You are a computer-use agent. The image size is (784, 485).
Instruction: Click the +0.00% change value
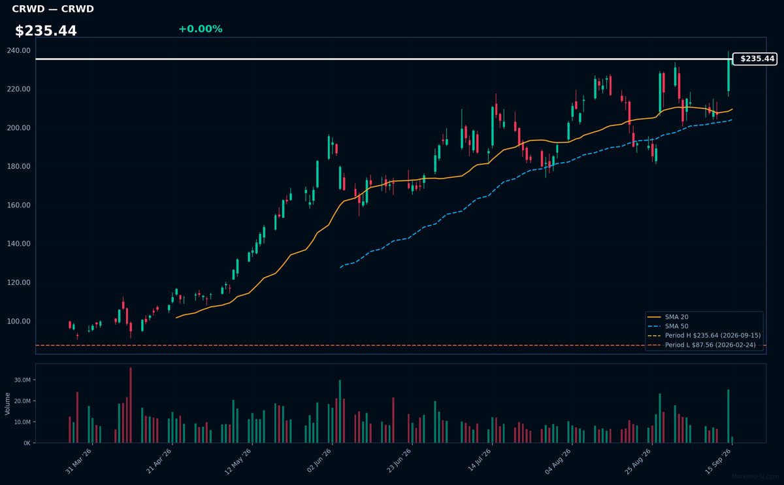[x=200, y=29]
